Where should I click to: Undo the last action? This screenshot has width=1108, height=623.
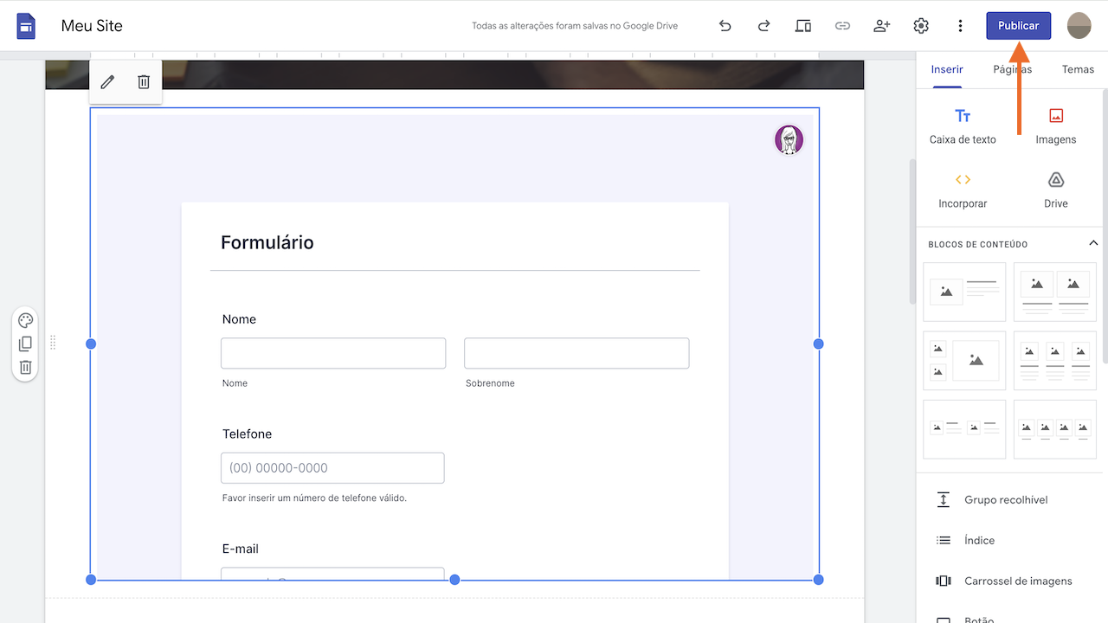[725, 26]
